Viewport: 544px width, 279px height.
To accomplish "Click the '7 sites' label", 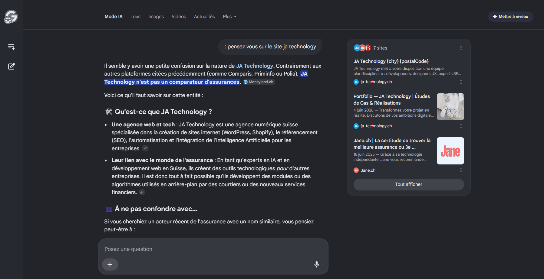I will coord(380,48).
